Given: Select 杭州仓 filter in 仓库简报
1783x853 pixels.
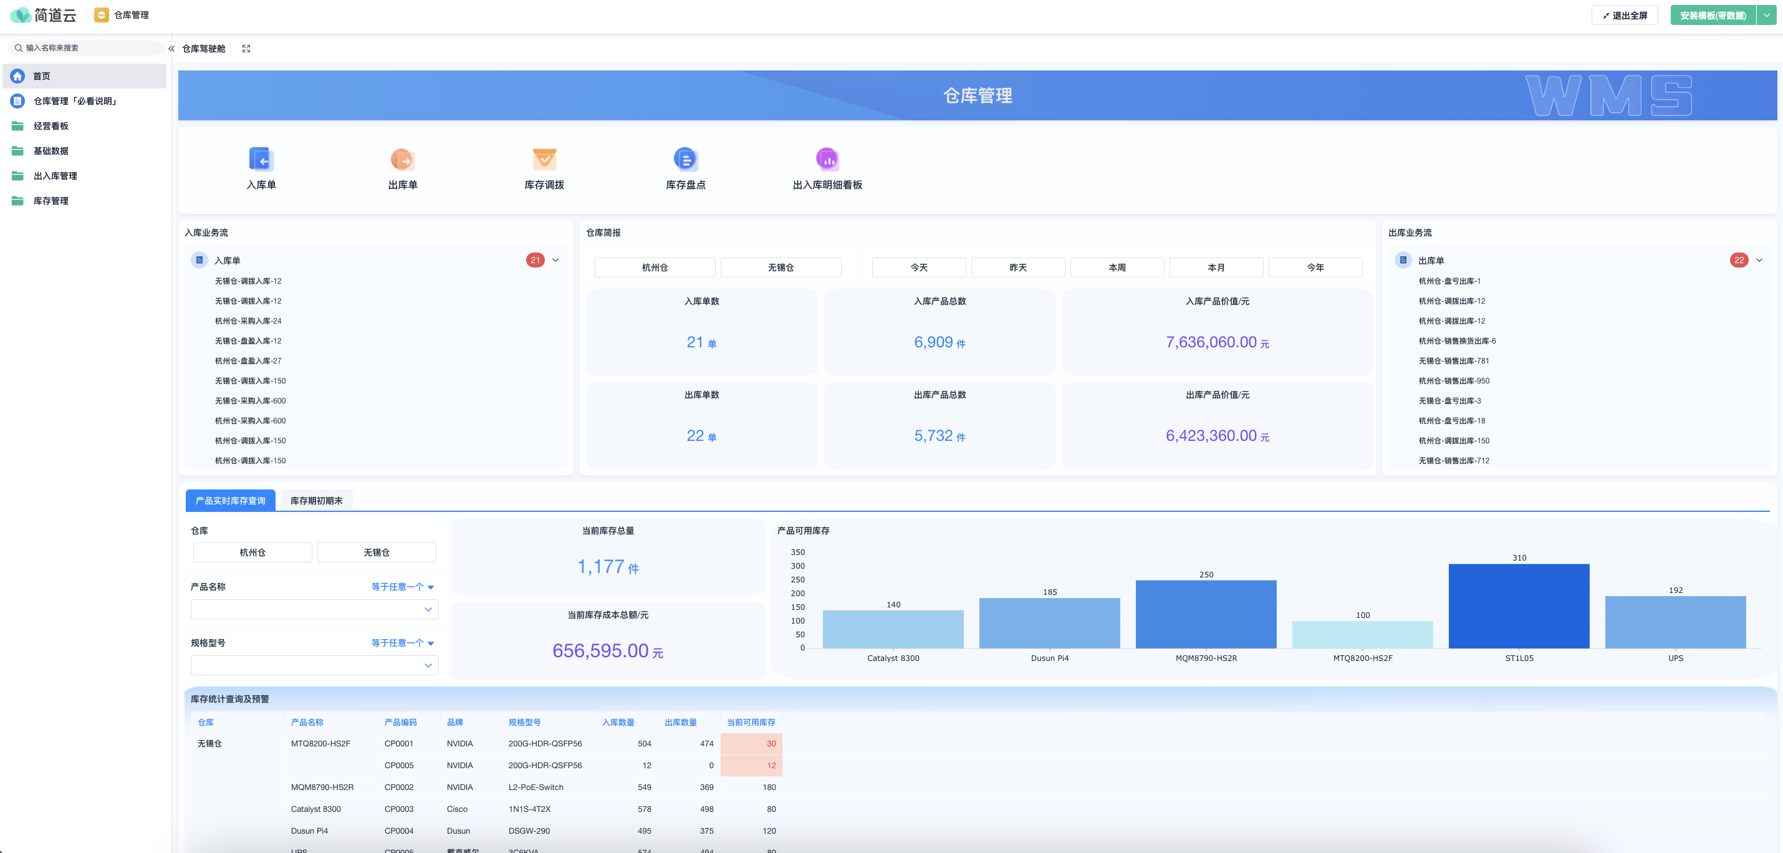Looking at the screenshot, I should tap(654, 267).
